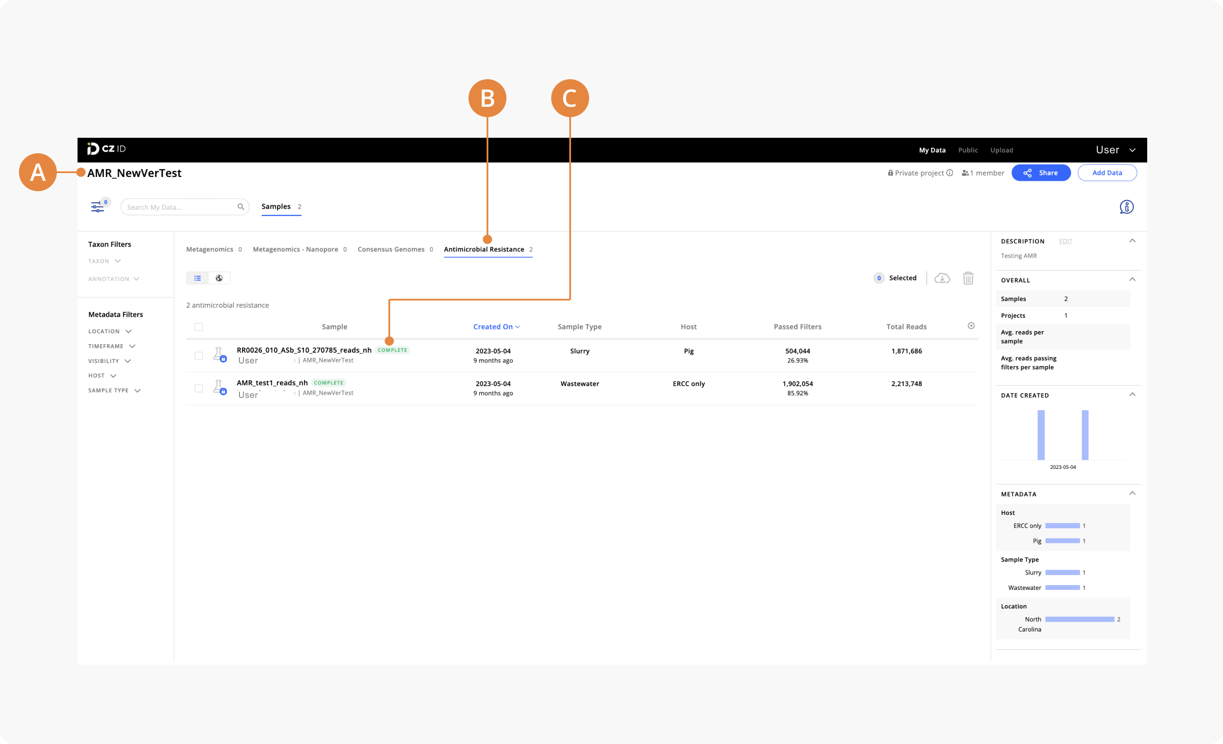Open the Sample Type filter dropdown

[115, 391]
